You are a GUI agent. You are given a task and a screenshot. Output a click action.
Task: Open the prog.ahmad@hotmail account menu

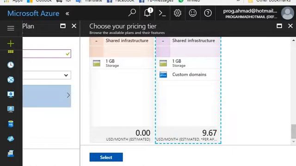250,13
